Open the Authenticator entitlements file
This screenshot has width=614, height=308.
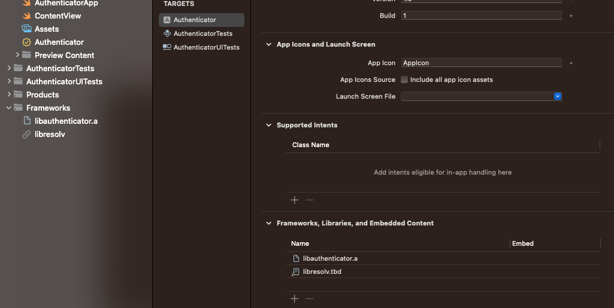(x=59, y=42)
